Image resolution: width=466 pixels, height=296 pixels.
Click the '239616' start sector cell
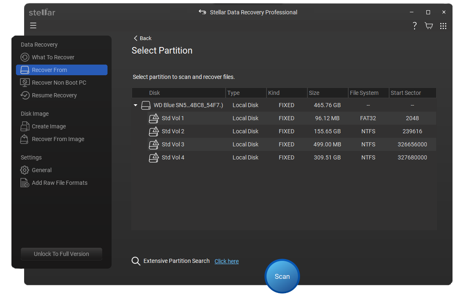click(412, 131)
